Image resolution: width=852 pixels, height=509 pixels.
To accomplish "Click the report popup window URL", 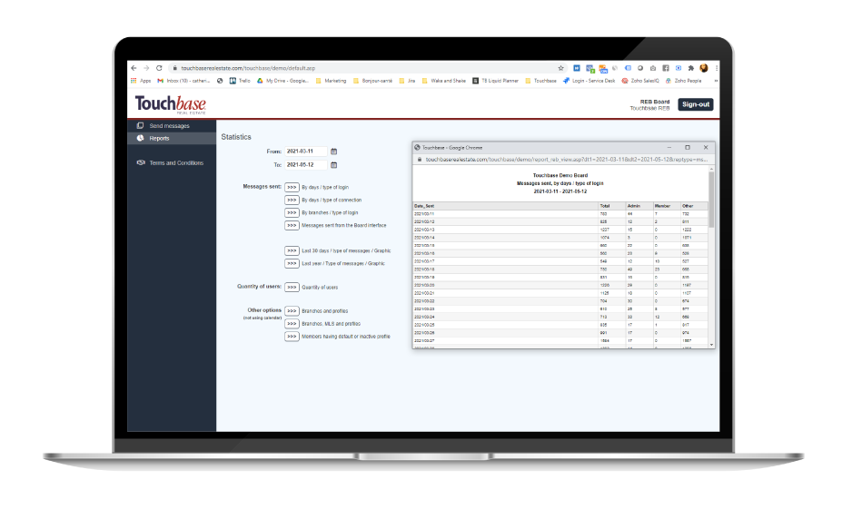I will click(566, 160).
